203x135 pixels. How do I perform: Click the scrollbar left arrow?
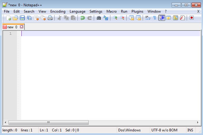tap(5, 122)
